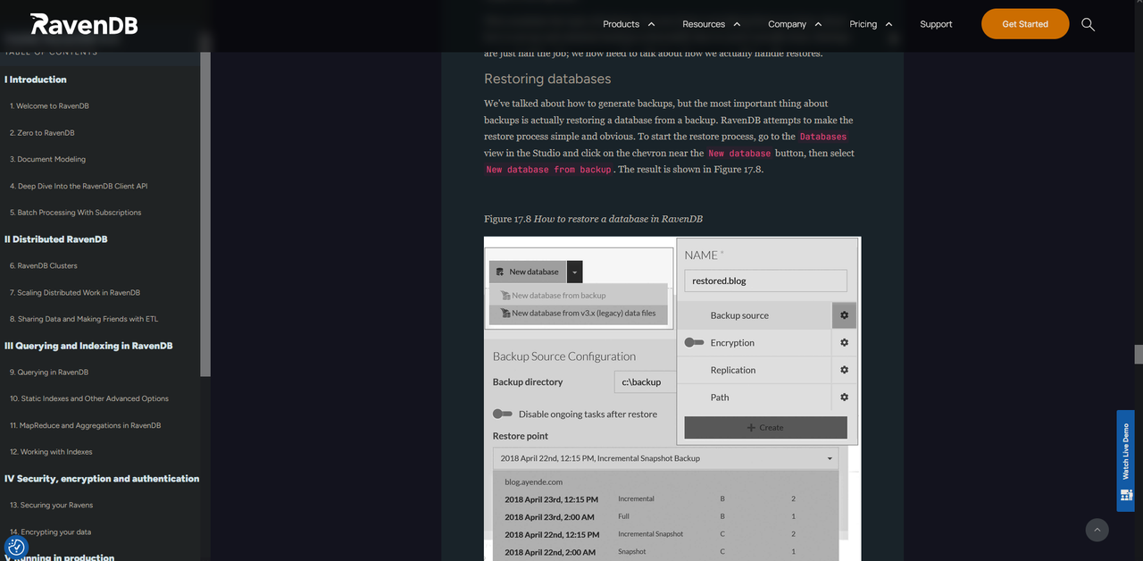1143x561 pixels.
Task: Open chapter 14. Encrypting your data
Action: pos(50,532)
